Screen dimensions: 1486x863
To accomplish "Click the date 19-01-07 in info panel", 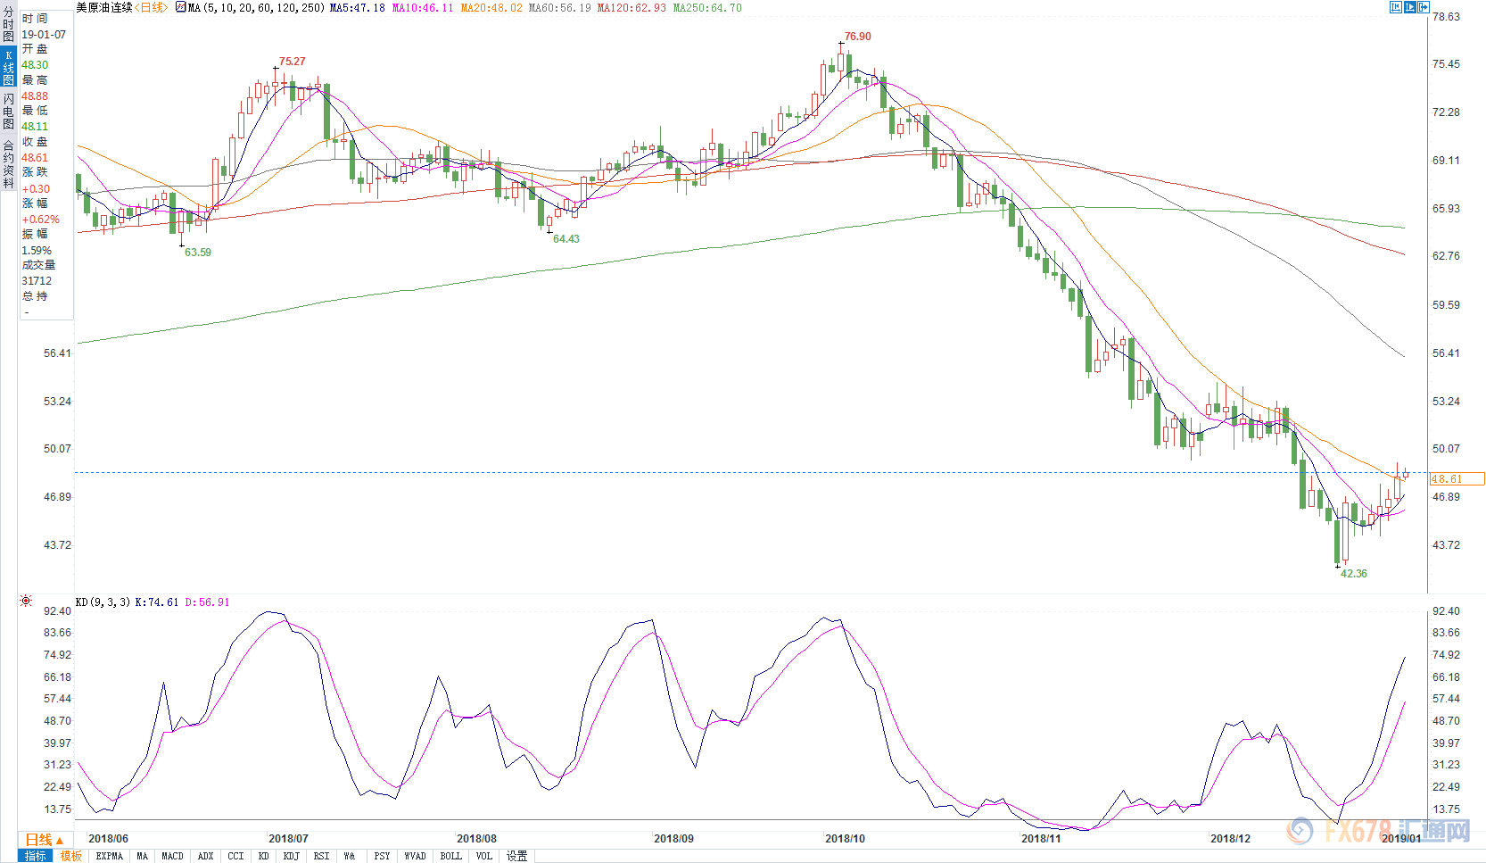I will click(x=44, y=35).
